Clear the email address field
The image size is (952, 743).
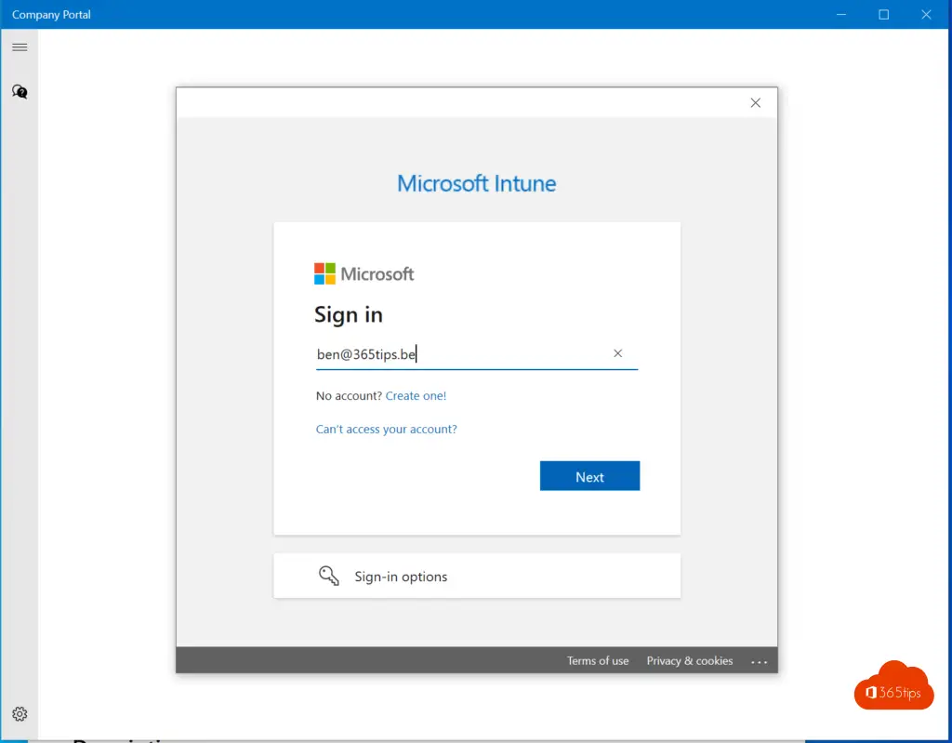[x=617, y=353]
